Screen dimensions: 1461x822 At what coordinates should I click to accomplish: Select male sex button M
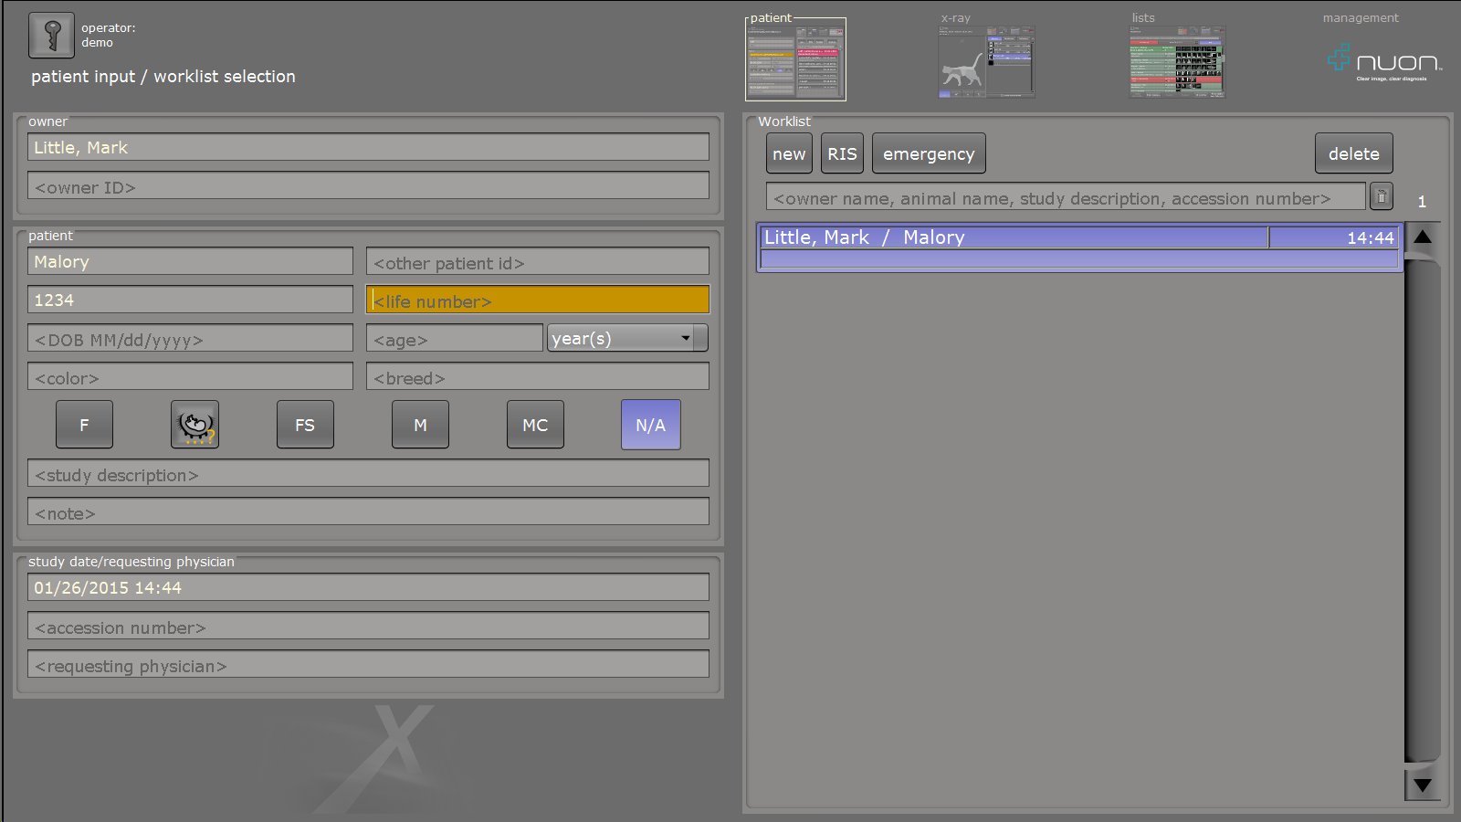point(420,425)
